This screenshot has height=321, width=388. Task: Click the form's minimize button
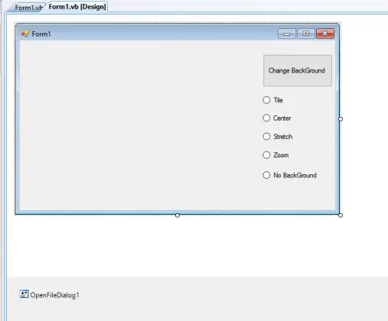click(287, 34)
